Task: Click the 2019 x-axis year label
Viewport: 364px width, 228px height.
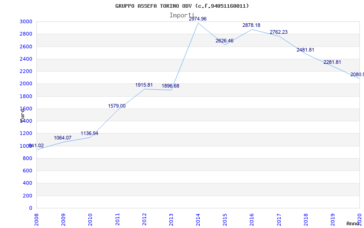Action: coord(333,219)
